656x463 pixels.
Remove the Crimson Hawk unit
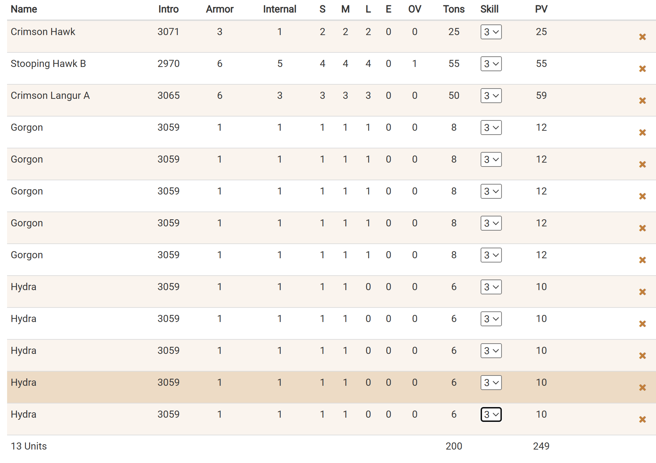tap(642, 37)
